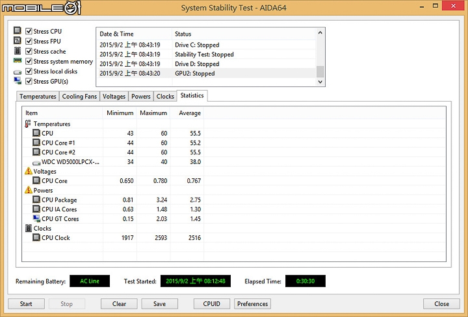The height and width of the screenshot is (317, 468).
Task: Click the chip icon of CPU Package row
Action: tap(36, 200)
